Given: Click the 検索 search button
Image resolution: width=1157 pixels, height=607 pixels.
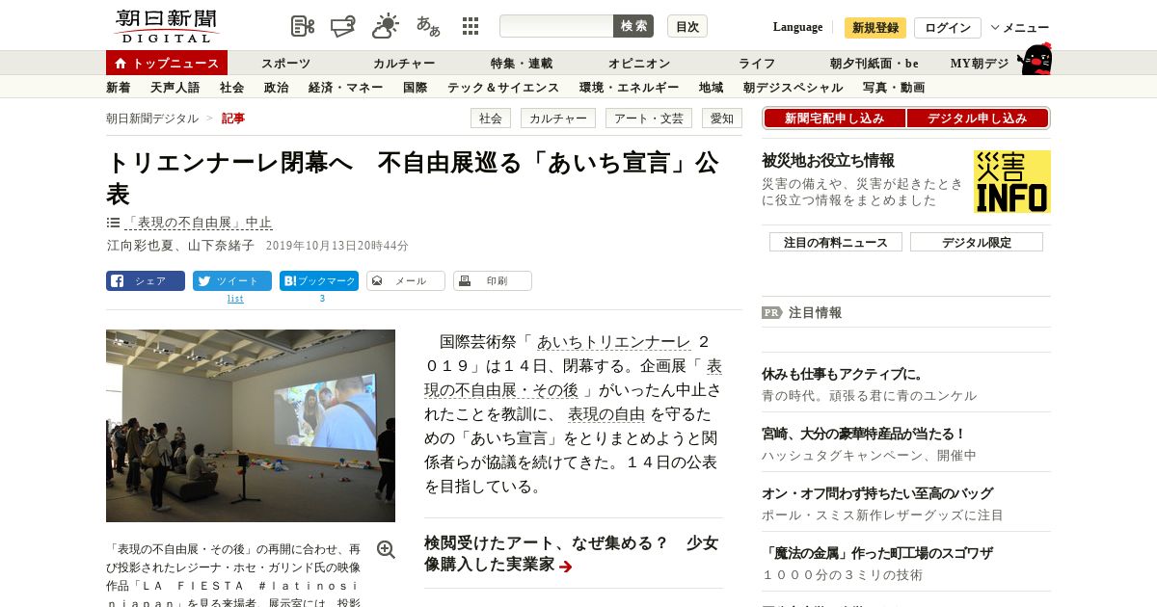Looking at the screenshot, I should (x=633, y=26).
